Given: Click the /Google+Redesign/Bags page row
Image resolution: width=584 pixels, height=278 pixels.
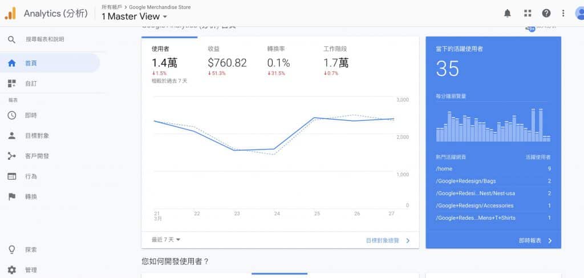Looking at the screenshot, I should (x=493, y=181).
